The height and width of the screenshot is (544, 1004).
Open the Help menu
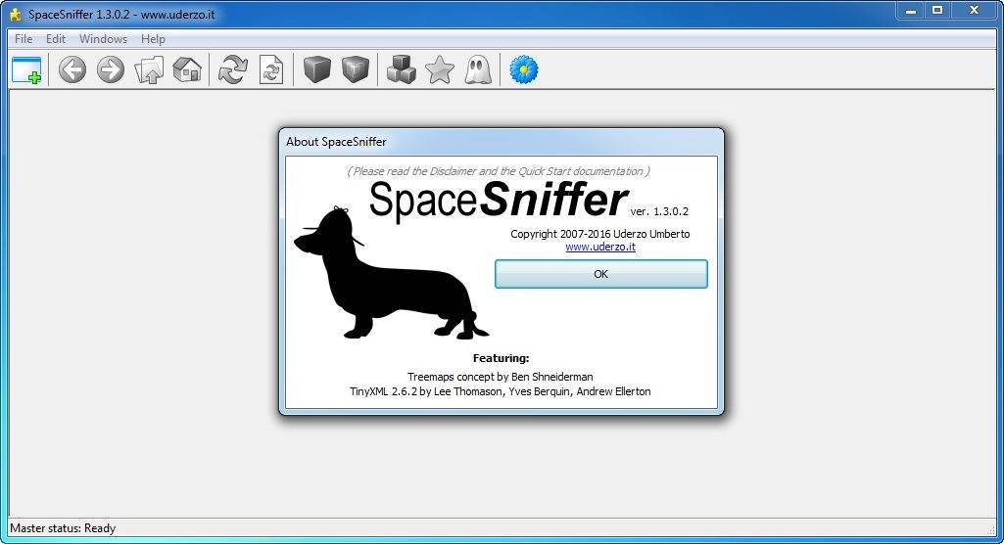(x=153, y=39)
